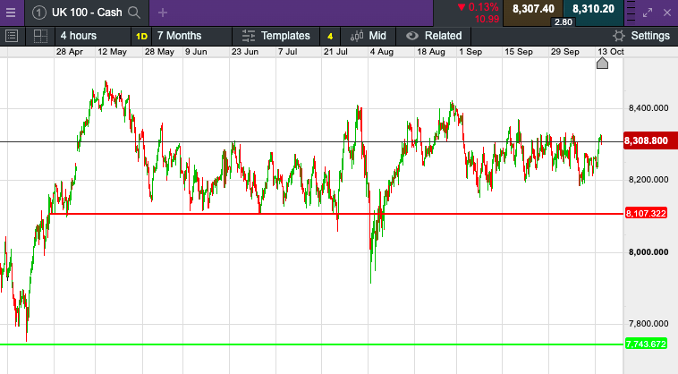
Task: Open the 7 Months range dropdown
Action: (191, 36)
